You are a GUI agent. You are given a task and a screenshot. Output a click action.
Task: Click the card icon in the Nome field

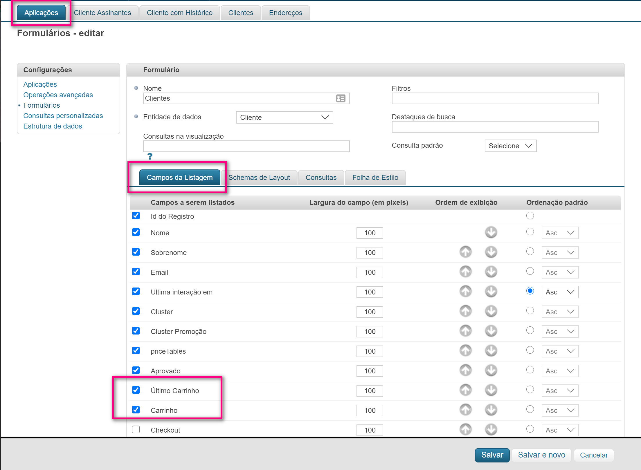tap(341, 98)
